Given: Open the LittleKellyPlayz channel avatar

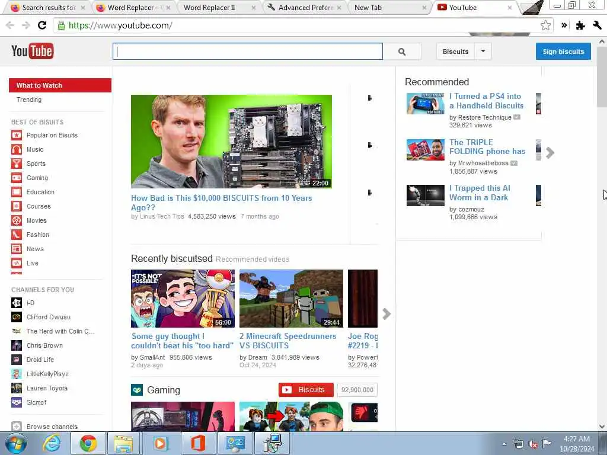Looking at the screenshot, I should (17, 374).
